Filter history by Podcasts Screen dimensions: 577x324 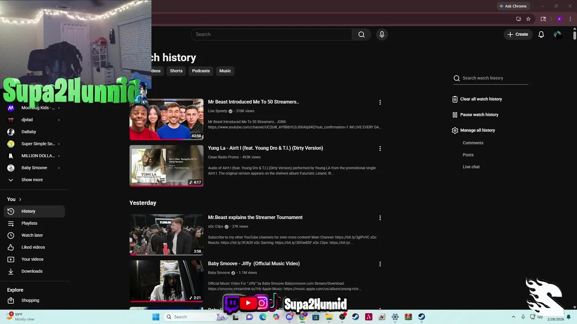[201, 71]
